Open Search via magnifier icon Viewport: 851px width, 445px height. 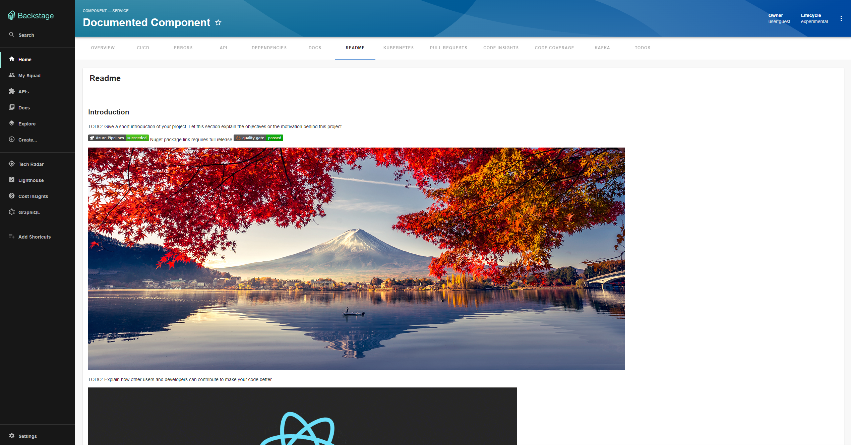[x=12, y=35]
